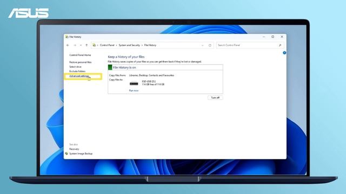Click the green File History status indicator
The height and width of the screenshot is (194, 346).
[110, 67]
